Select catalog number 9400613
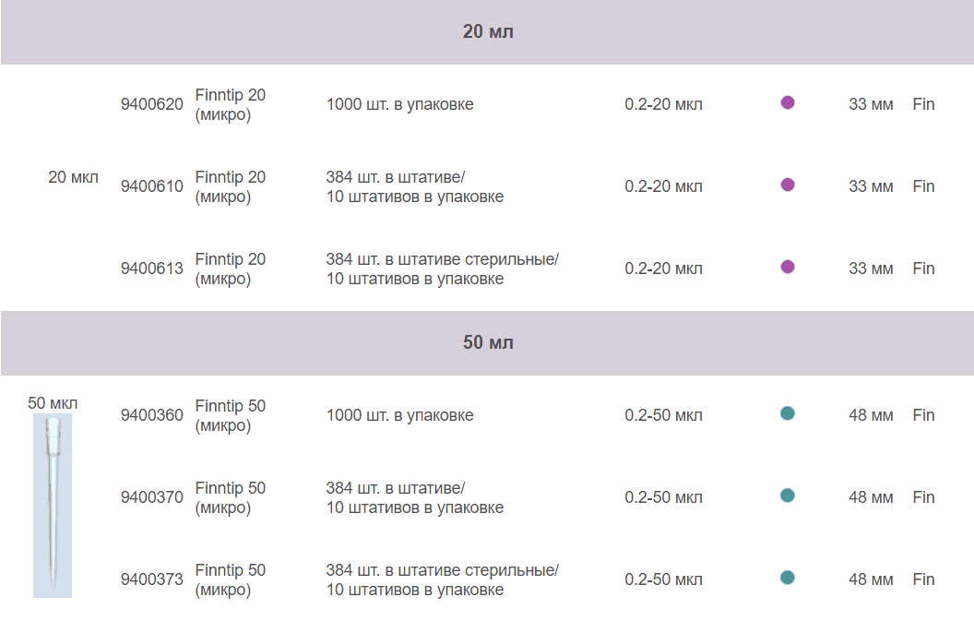 (152, 269)
